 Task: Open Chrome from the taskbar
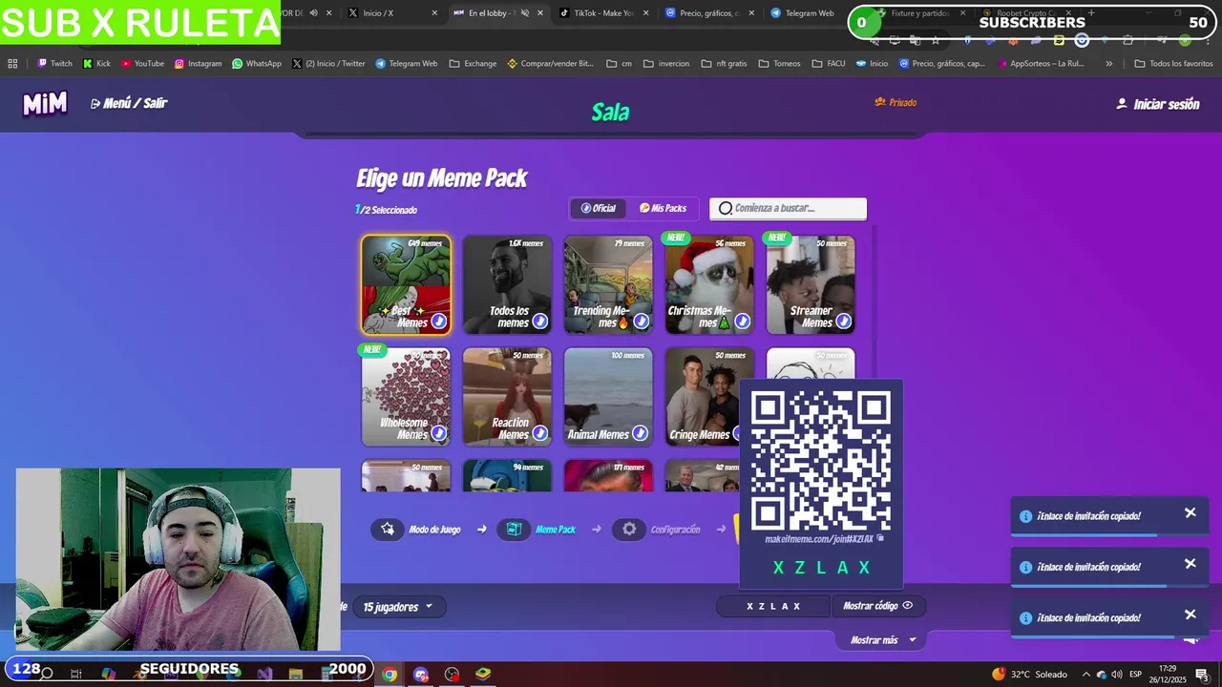(x=390, y=675)
